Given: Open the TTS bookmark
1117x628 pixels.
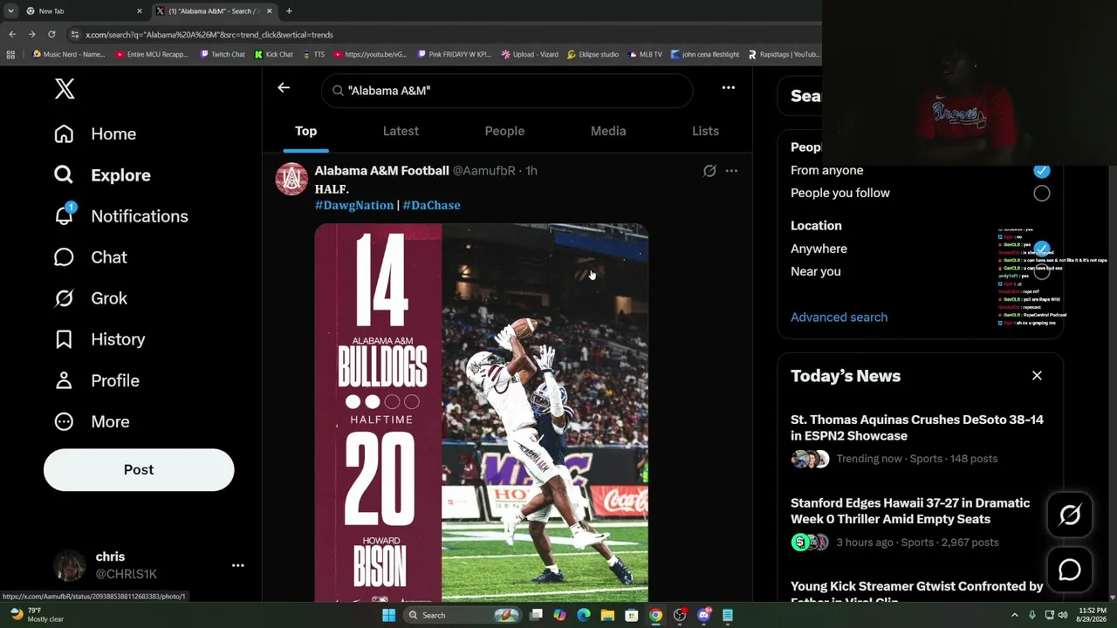Looking at the screenshot, I should pyautogui.click(x=313, y=54).
